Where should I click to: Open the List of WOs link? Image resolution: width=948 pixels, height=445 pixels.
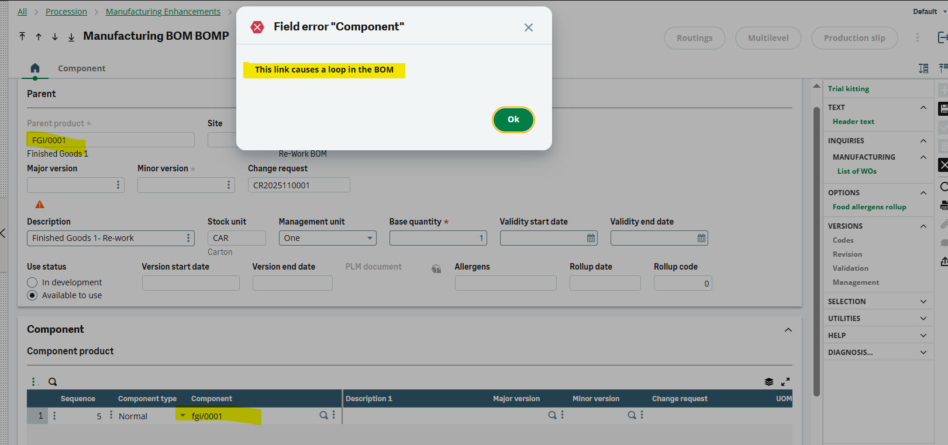coord(857,171)
